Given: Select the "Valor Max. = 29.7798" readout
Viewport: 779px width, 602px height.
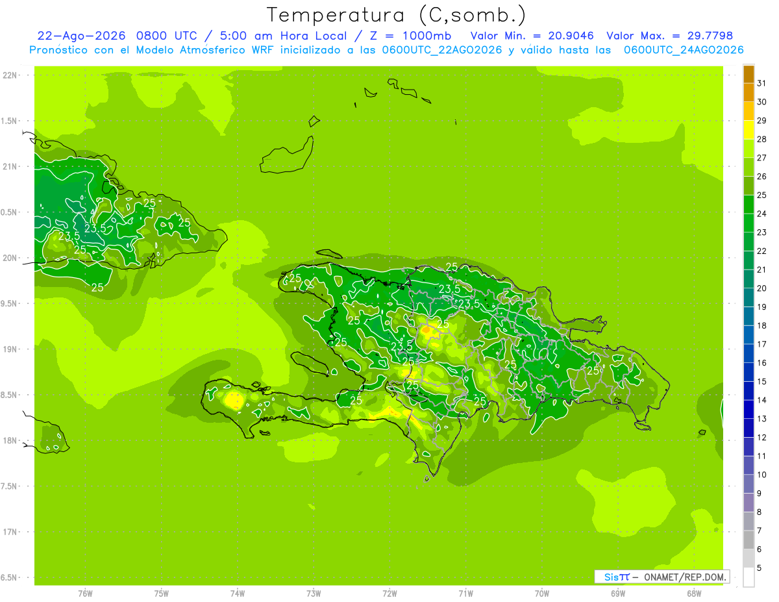Looking at the screenshot, I should click(669, 36).
